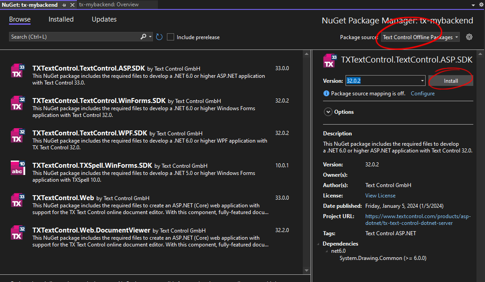Click the TXTextControl.TextControl.WinForms.SDK package icon
Screen dimensions: 485x282
[x=18, y=103]
